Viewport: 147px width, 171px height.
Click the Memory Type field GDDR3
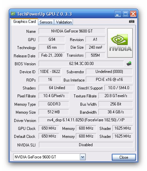click(54, 104)
